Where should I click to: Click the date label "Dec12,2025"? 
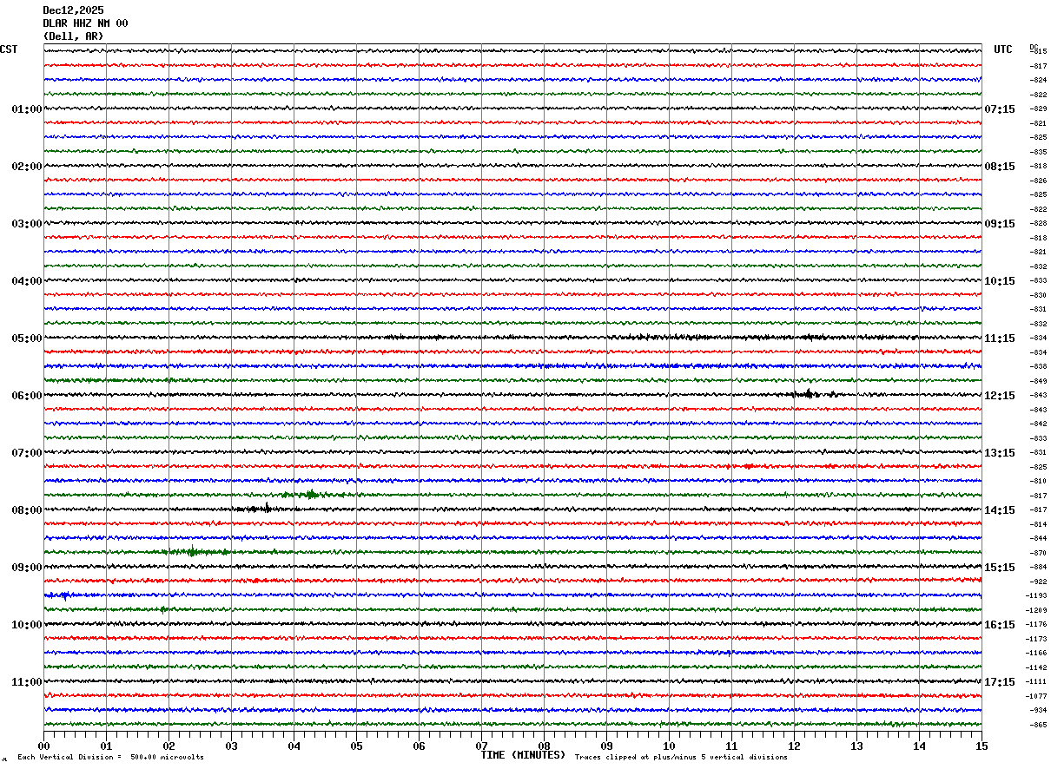[x=73, y=10]
